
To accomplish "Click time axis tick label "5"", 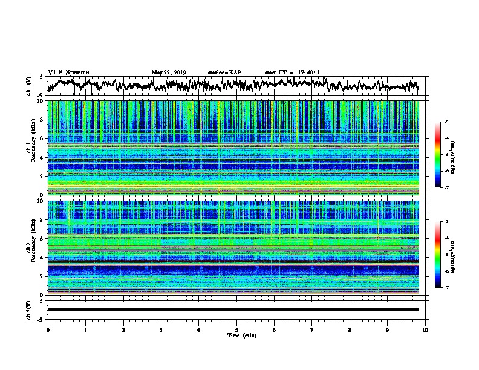I will (x=236, y=330).
